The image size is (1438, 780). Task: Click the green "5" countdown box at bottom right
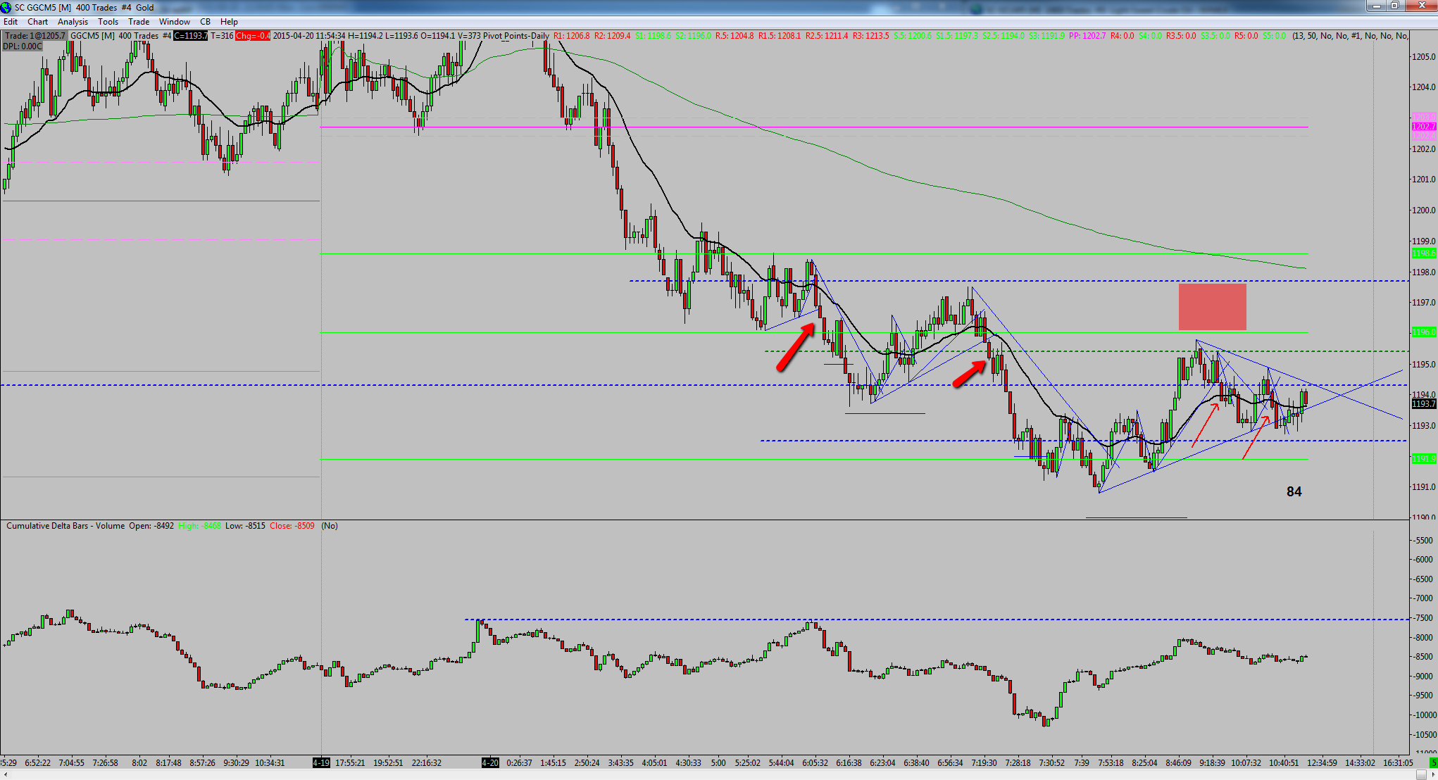click(x=1433, y=762)
